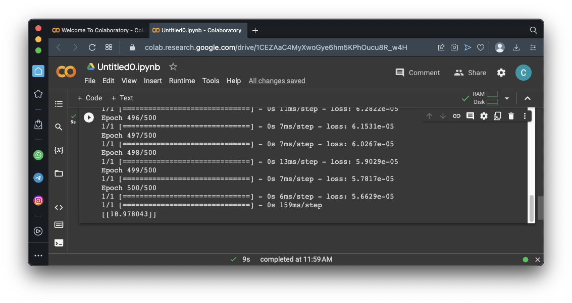The width and height of the screenshot is (572, 303).
Task: Add a new Code cell
Action: [x=89, y=98]
